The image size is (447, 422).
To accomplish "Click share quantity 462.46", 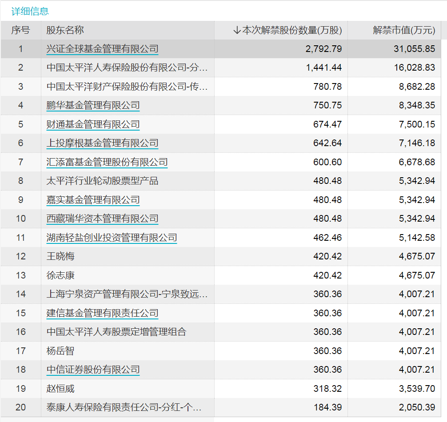I will [327, 237].
